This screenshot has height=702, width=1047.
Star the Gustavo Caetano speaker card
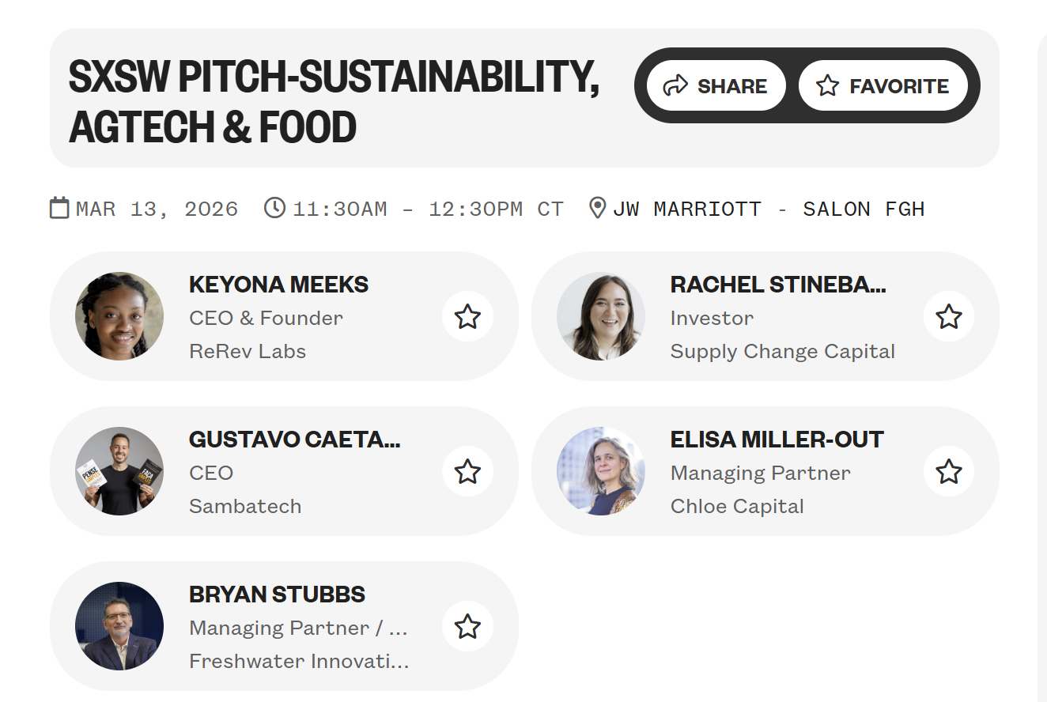tap(467, 472)
